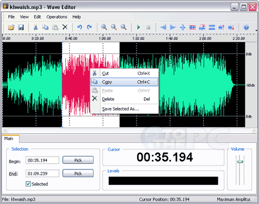Toggle the Selected checkbox
Image resolution: width=259 pixels, height=204 pixels.
pos(28,184)
